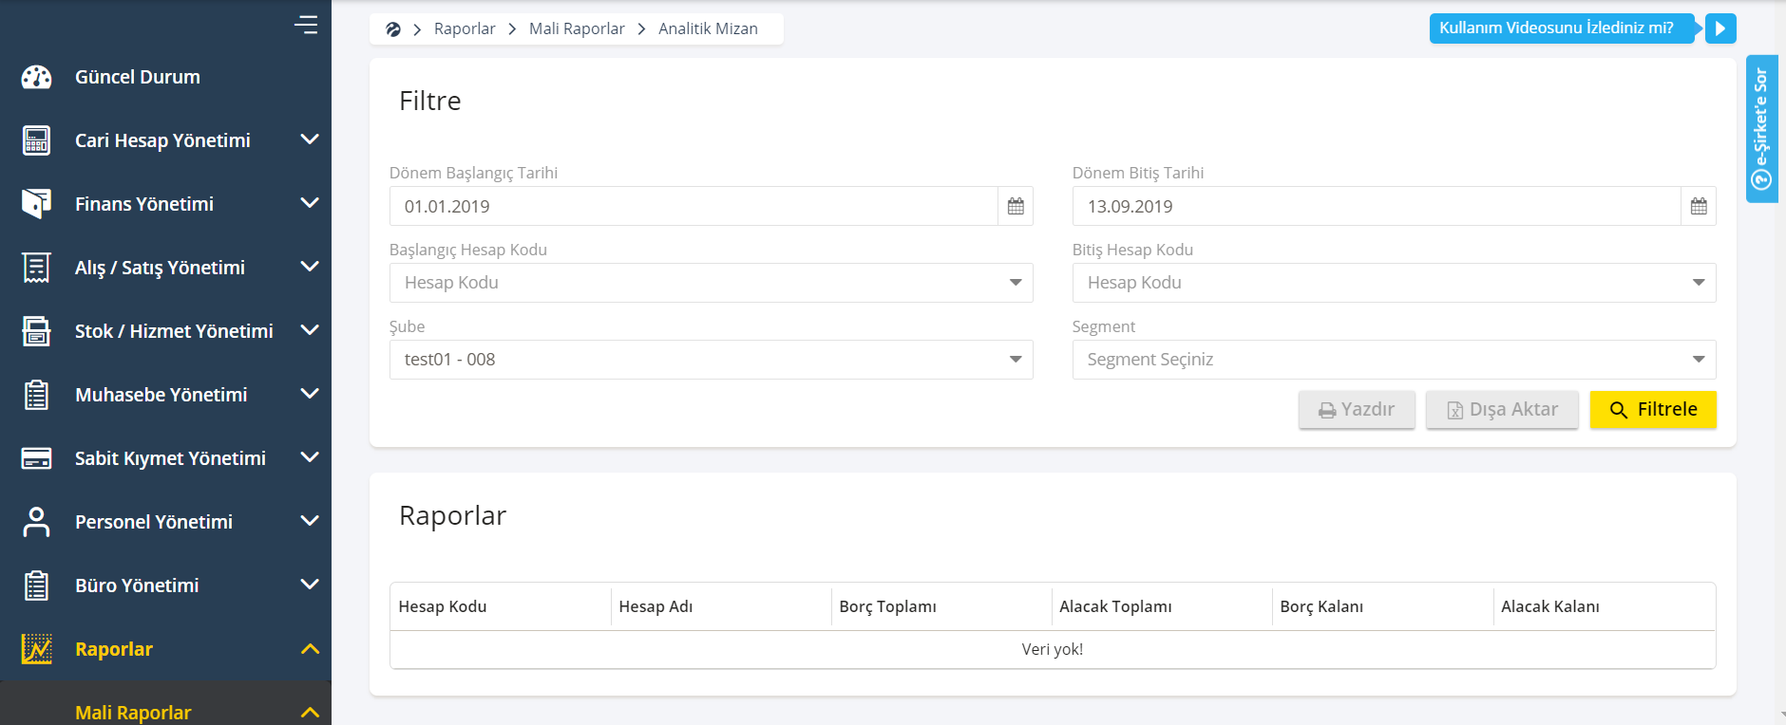Click the Alış / Satış Yönetimi receipt icon
This screenshot has height=725, width=1786.
37,268
